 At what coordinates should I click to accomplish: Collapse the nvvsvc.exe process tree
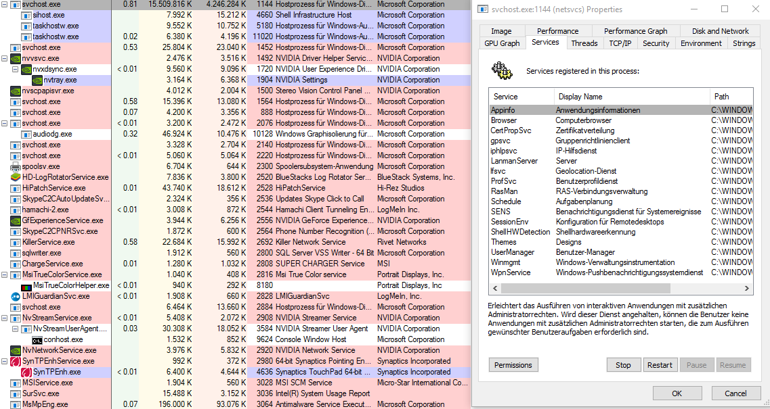click(5, 58)
